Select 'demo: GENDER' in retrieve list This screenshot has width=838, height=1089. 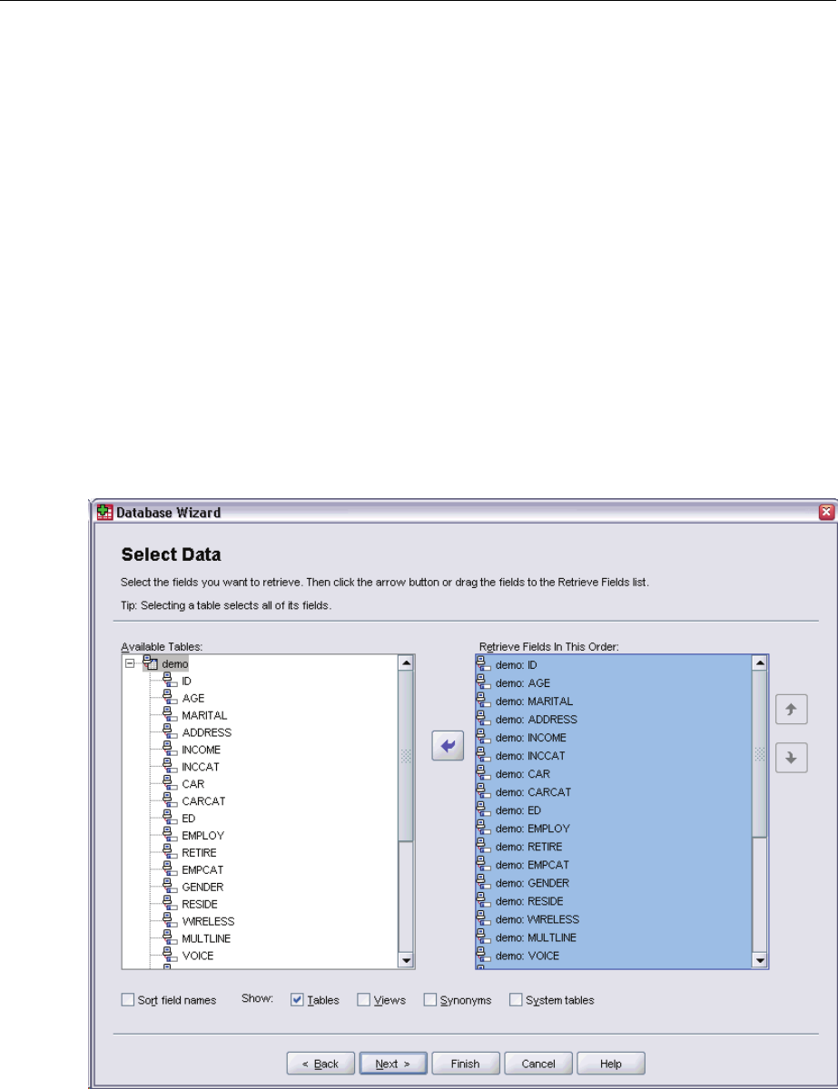[x=532, y=882]
